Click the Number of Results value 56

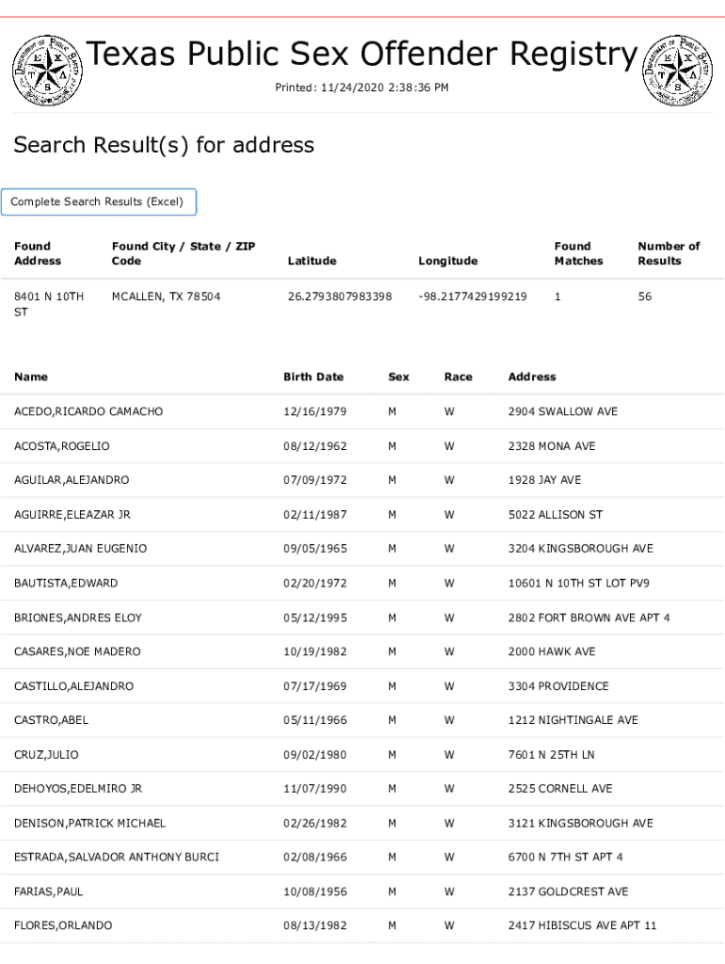coord(645,297)
